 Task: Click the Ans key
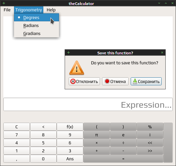pyautogui.click(x=70, y=159)
